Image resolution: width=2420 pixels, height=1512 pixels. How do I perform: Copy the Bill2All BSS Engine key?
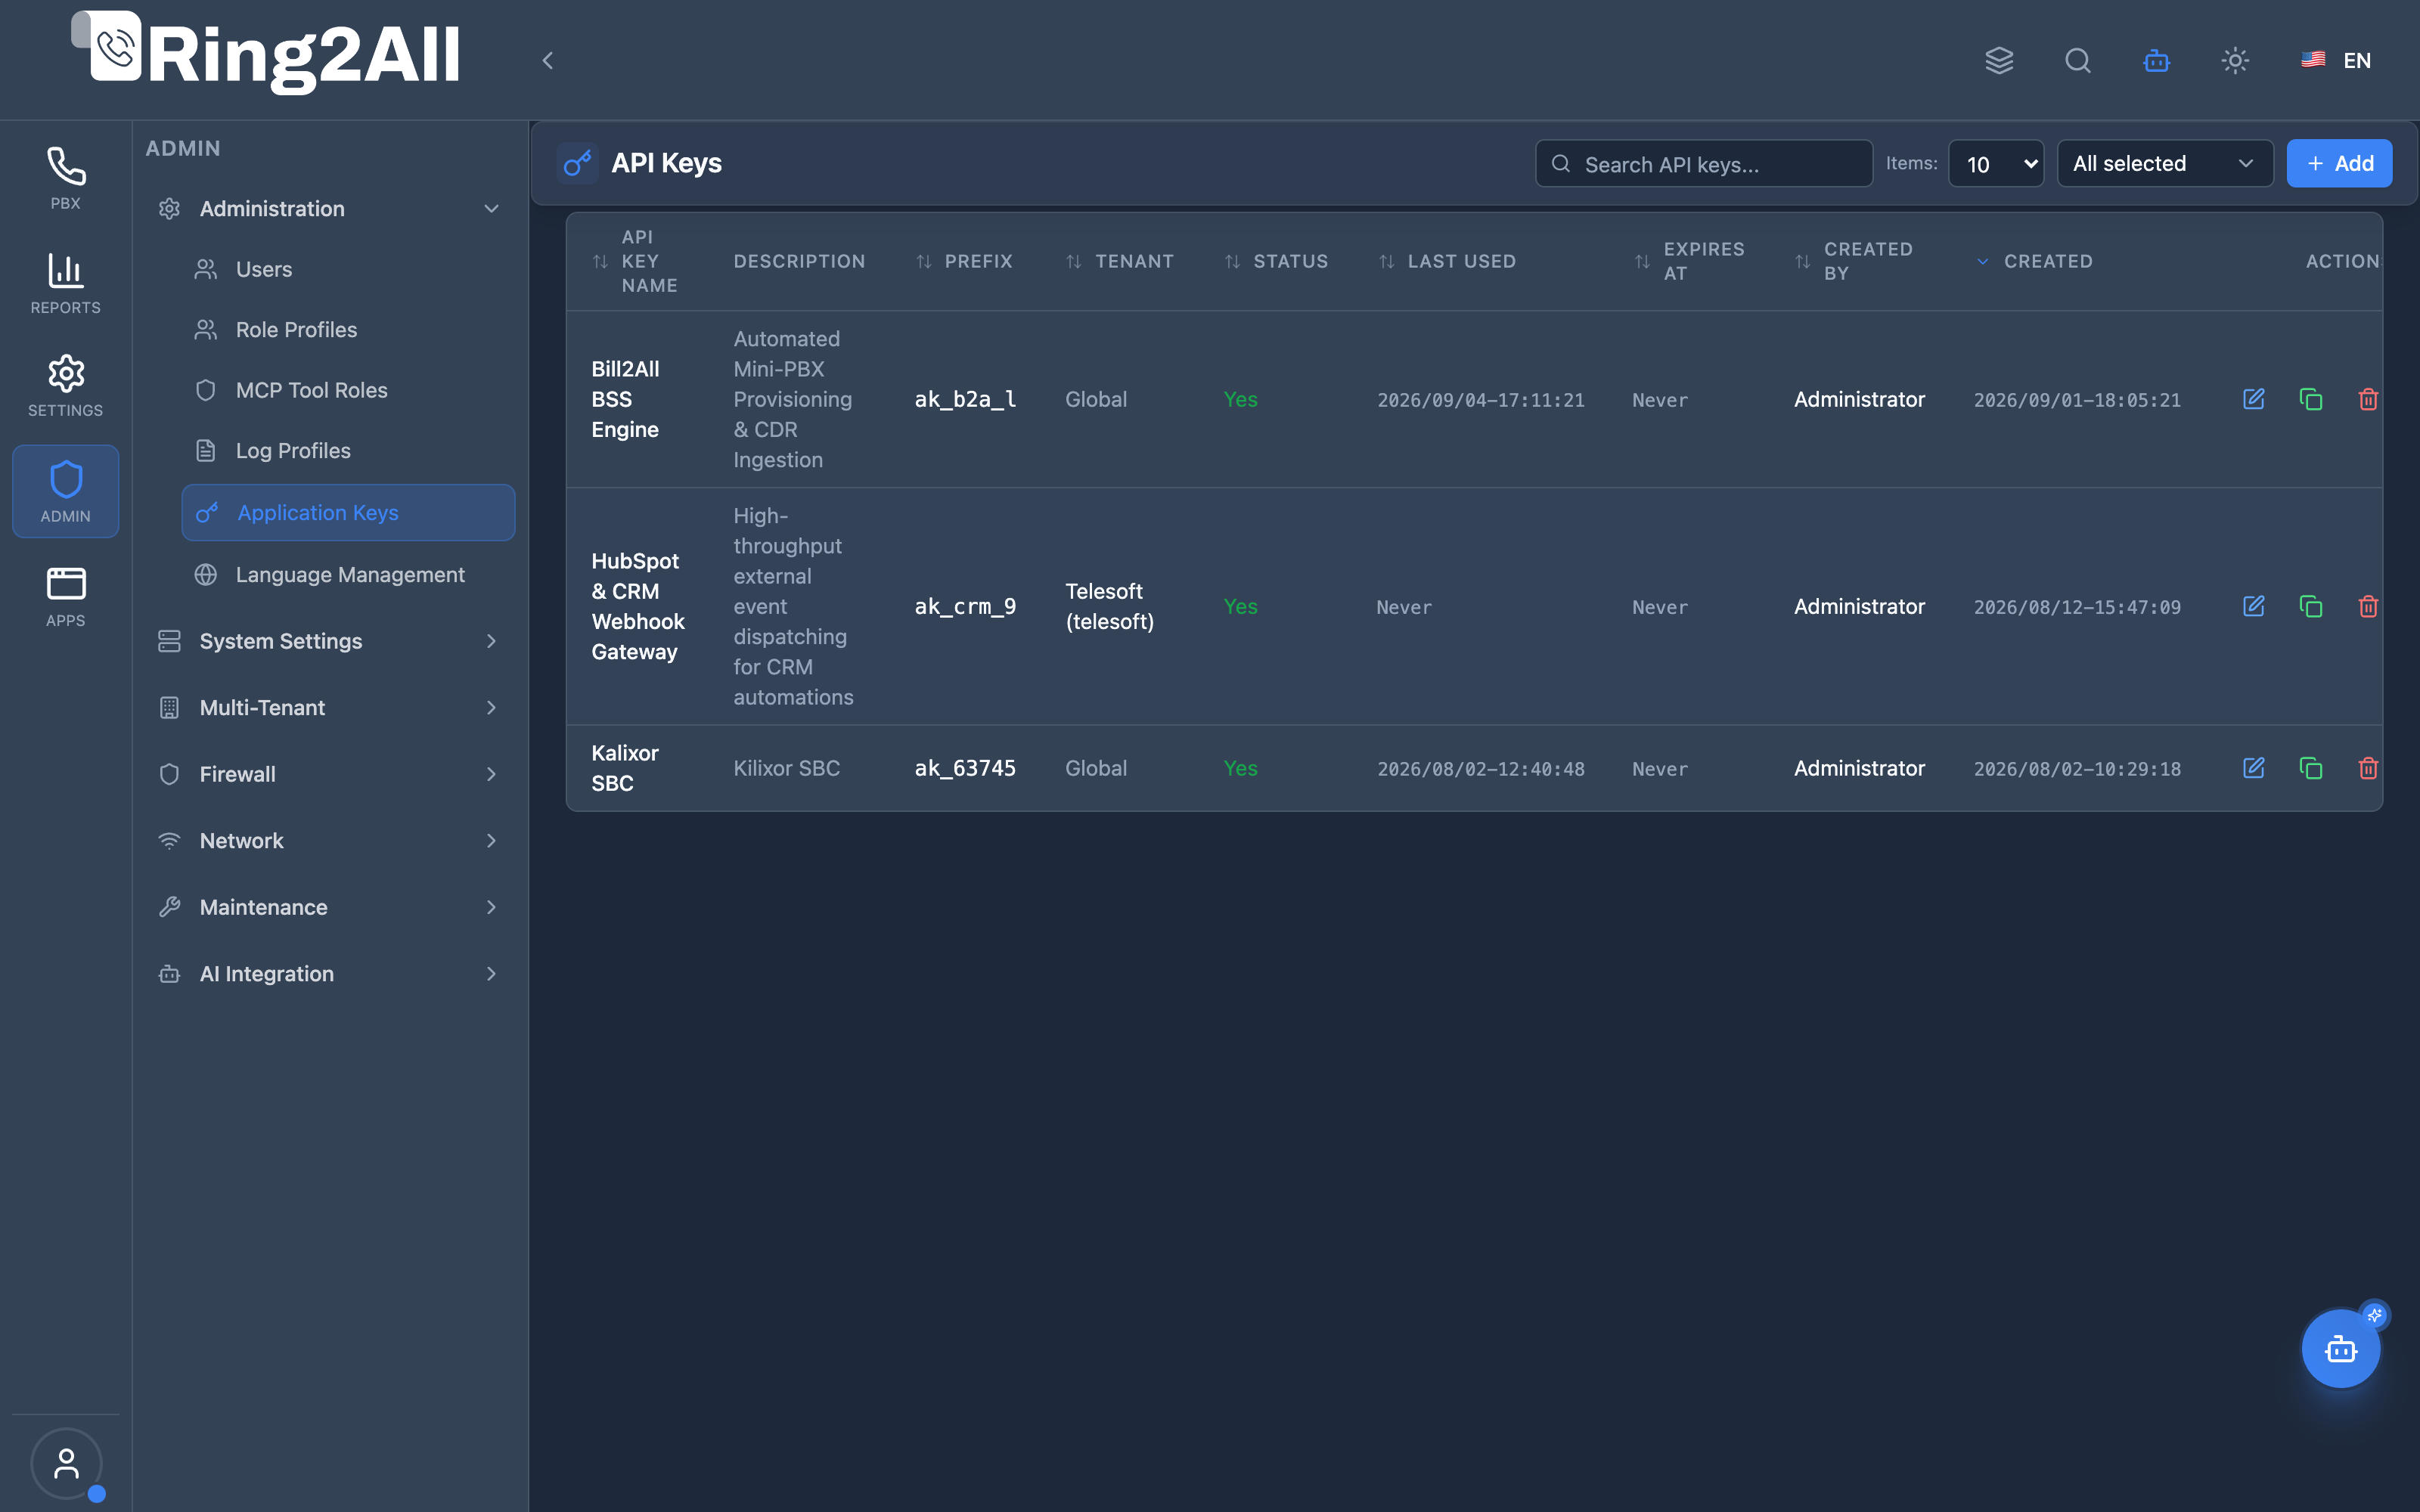click(2310, 399)
